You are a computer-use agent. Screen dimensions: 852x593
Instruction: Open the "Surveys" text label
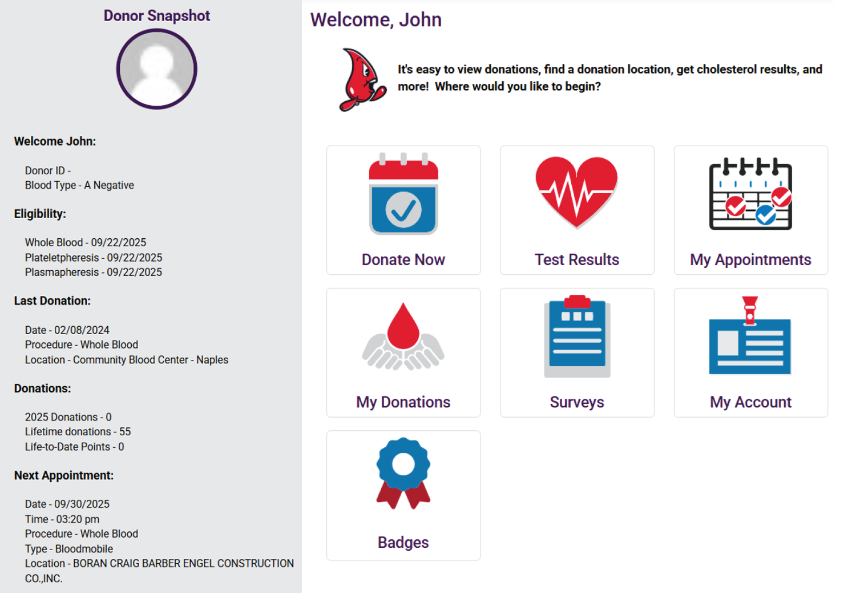pos(576,402)
